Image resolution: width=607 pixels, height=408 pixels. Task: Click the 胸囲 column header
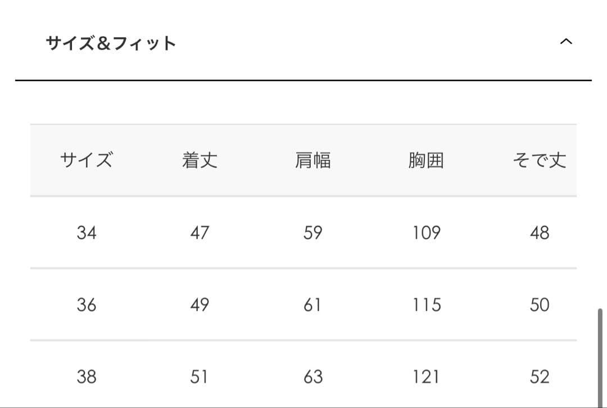click(426, 160)
